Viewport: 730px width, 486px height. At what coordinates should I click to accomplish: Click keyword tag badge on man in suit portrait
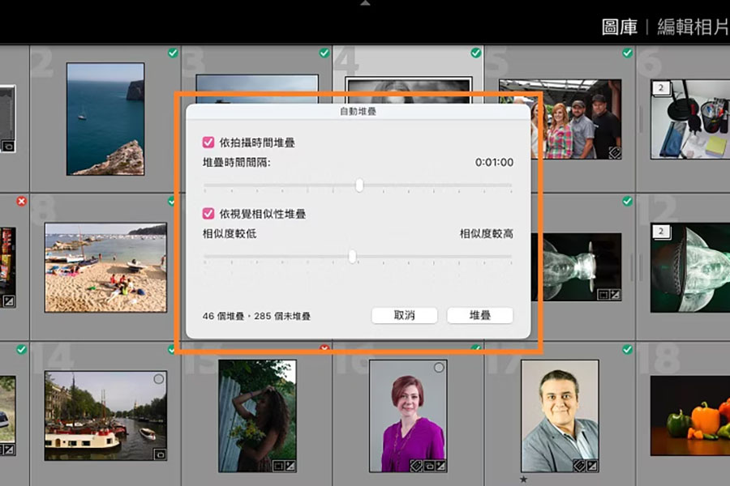point(579,465)
